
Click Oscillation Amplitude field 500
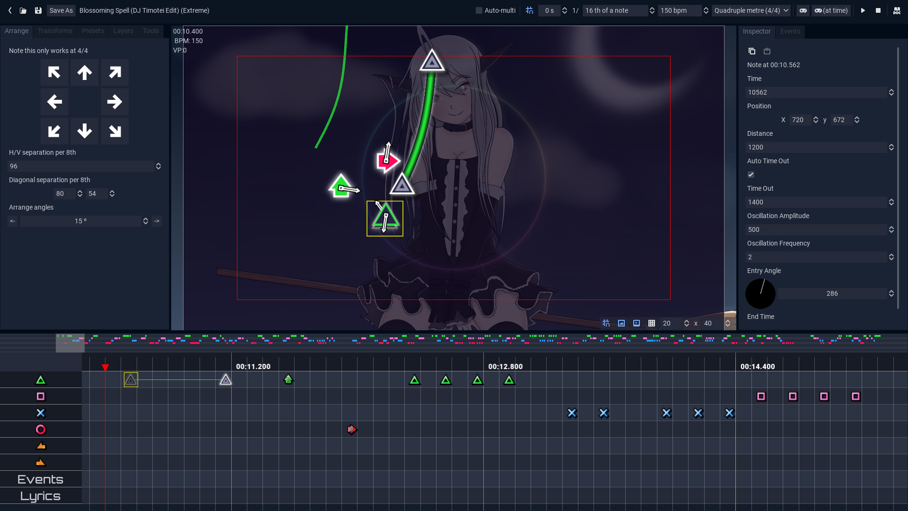click(x=817, y=229)
